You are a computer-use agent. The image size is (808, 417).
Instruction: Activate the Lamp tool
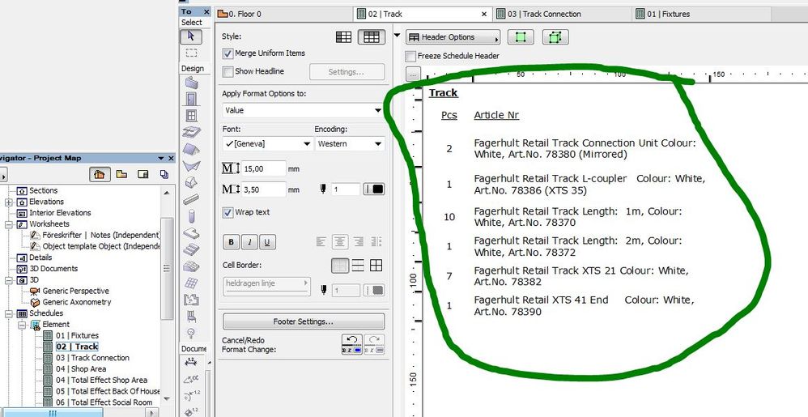tap(191, 333)
